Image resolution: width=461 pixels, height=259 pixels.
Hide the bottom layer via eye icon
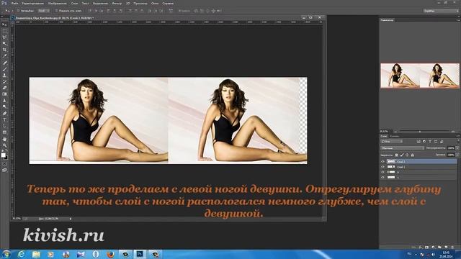tap(382, 178)
